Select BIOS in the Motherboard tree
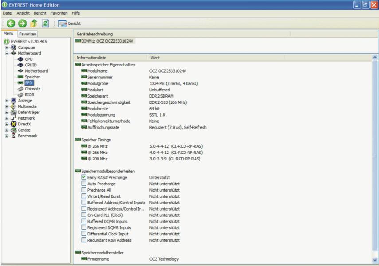 [29, 94]
